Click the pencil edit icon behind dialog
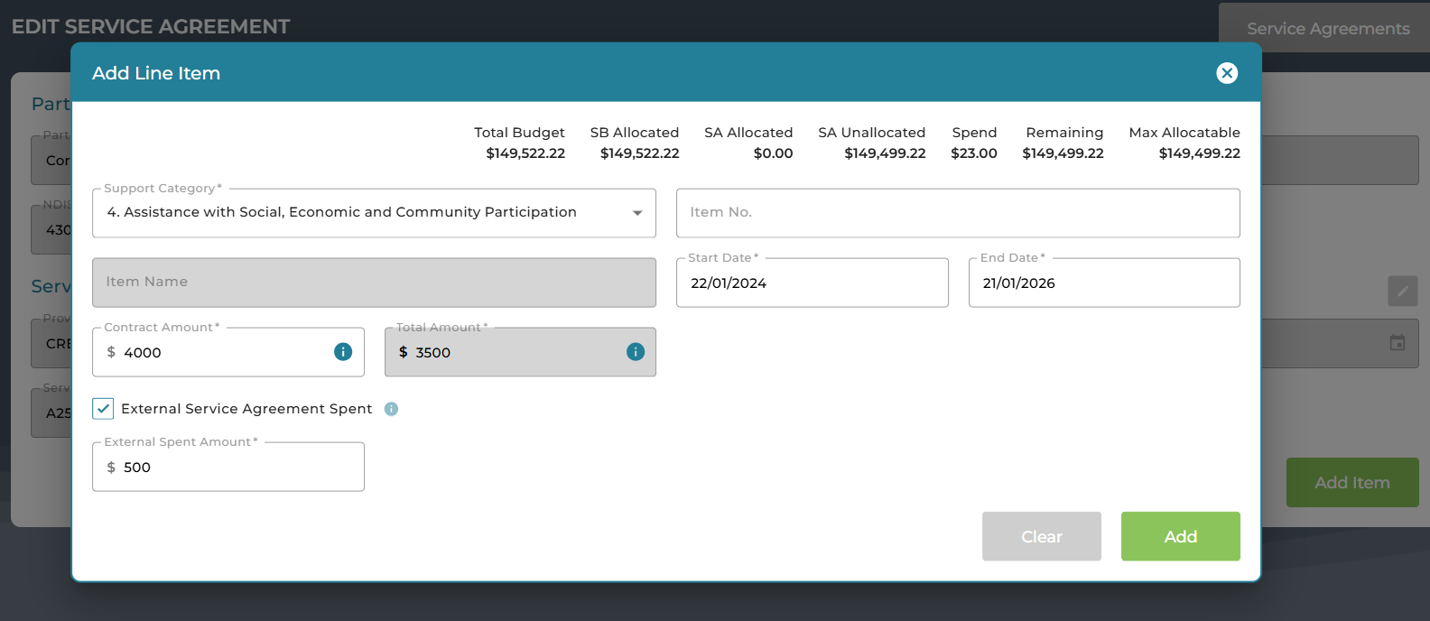The image size is (1430, 621). pyautogui.click(x=1402, y=291)
